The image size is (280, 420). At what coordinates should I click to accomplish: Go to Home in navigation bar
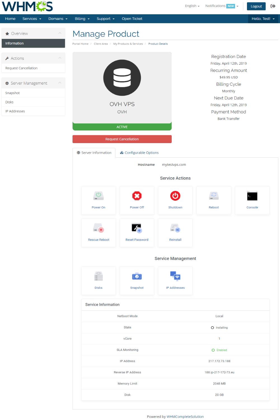tap(10, 19)
